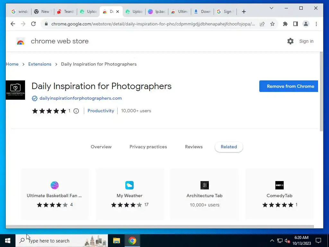Click the Ultimate Basketball Fan ball icon
The image size is (329, 247).
tap(55, 185)
